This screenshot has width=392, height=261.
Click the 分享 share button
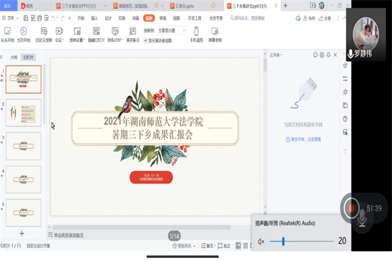[325, 18]
